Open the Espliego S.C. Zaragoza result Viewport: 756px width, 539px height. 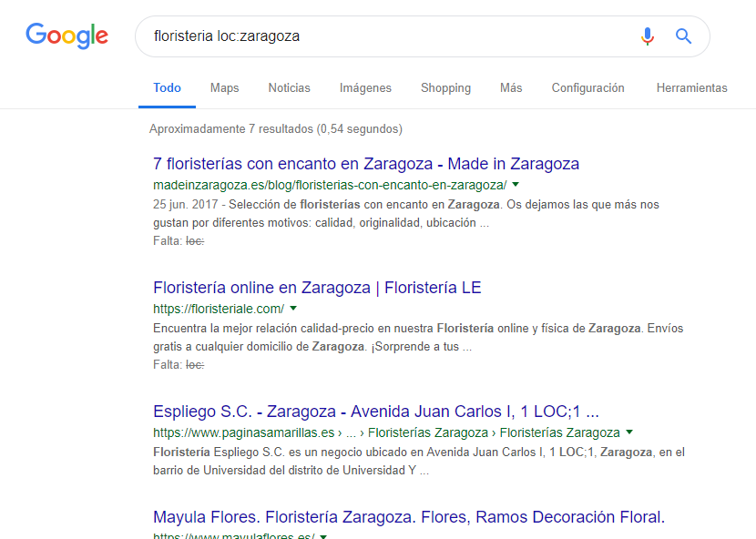375,411
